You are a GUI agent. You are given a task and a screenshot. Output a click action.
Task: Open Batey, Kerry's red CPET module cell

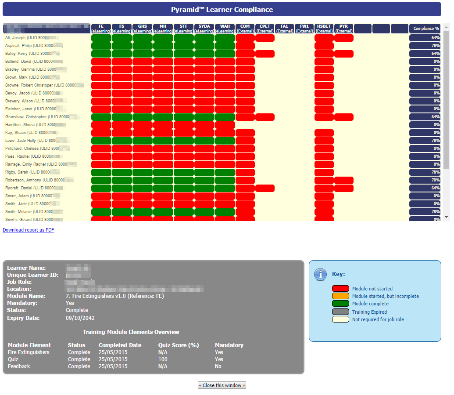click(x=265, y=54)
